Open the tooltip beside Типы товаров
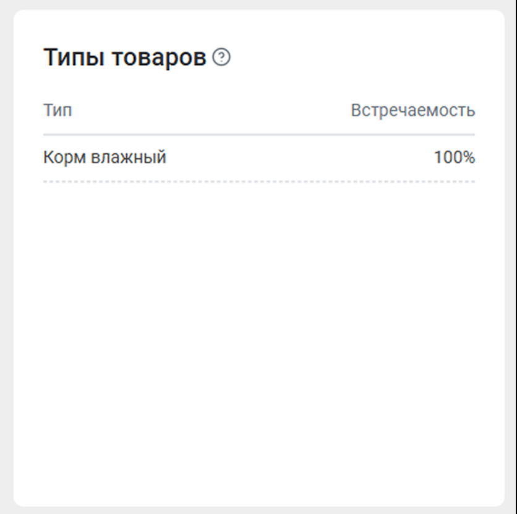Viewport: 517px width, 514px height. (x=221, y=58)
